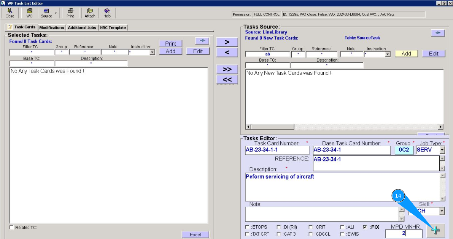Image resolution: width=453 pixels, height=239 pixels.
Task: Enable the ETOPS checkbox
Action: click(248, 227)
